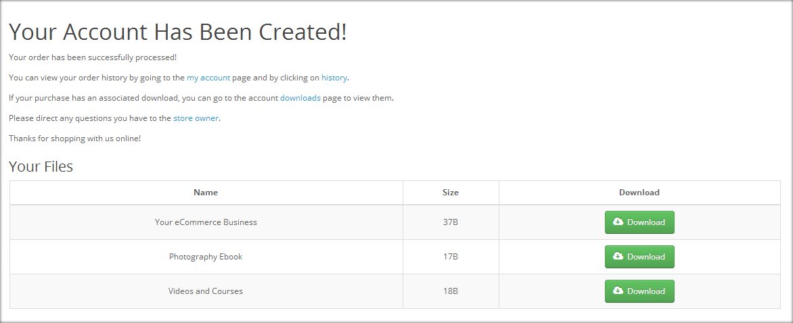Download the Photography Ebook file
793x323 pixels.
[x=639, y=256]
